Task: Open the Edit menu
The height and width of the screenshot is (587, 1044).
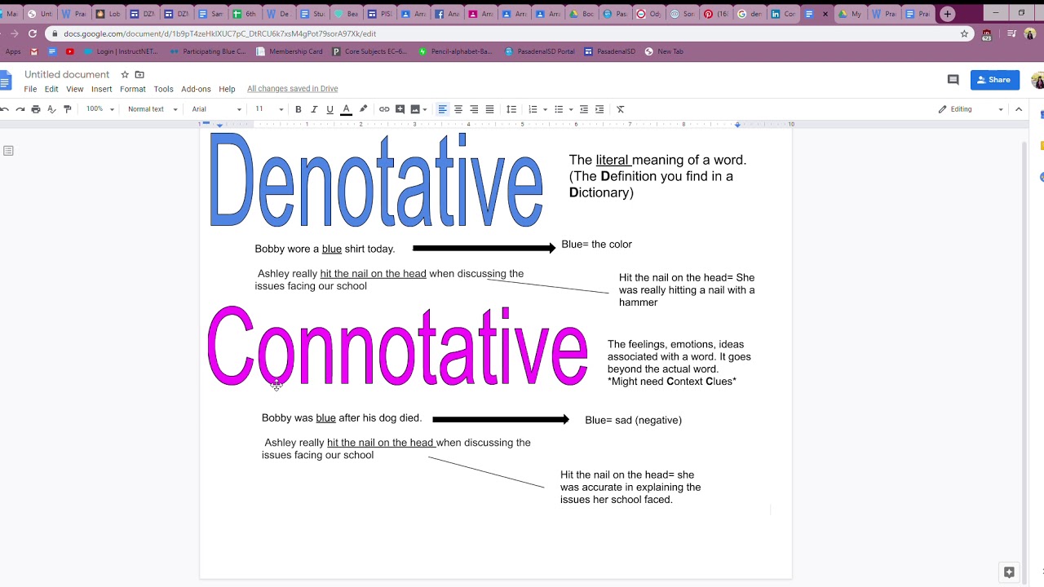Action: pos(51,89)
